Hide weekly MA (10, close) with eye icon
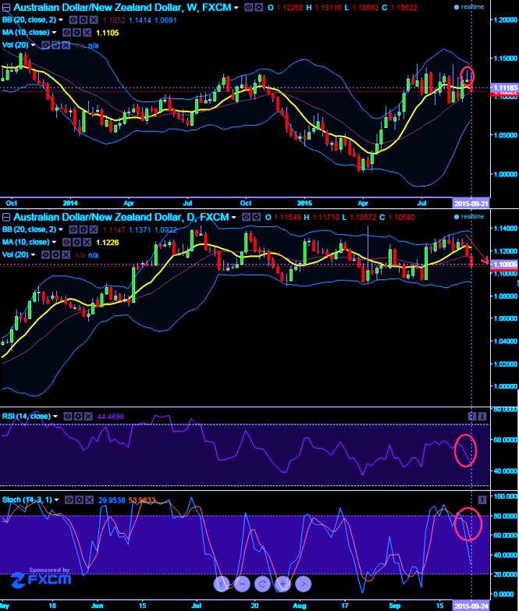Screen dimensions: 519x611 pyautogui.click(x=66, y=33)
